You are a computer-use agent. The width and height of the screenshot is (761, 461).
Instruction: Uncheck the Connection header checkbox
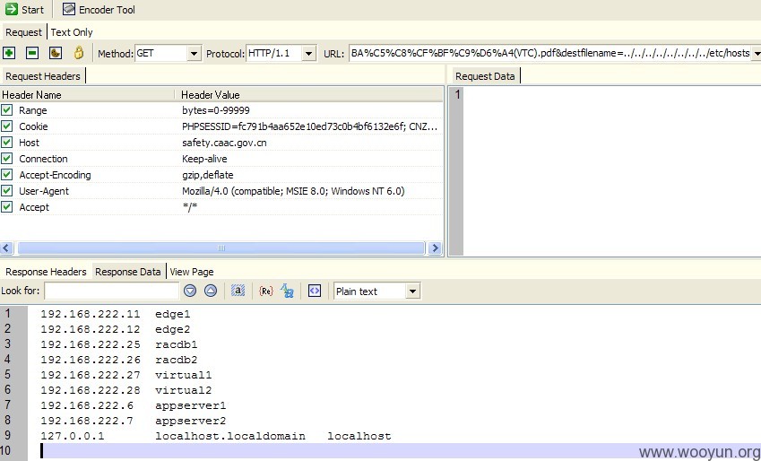[7, 159]
